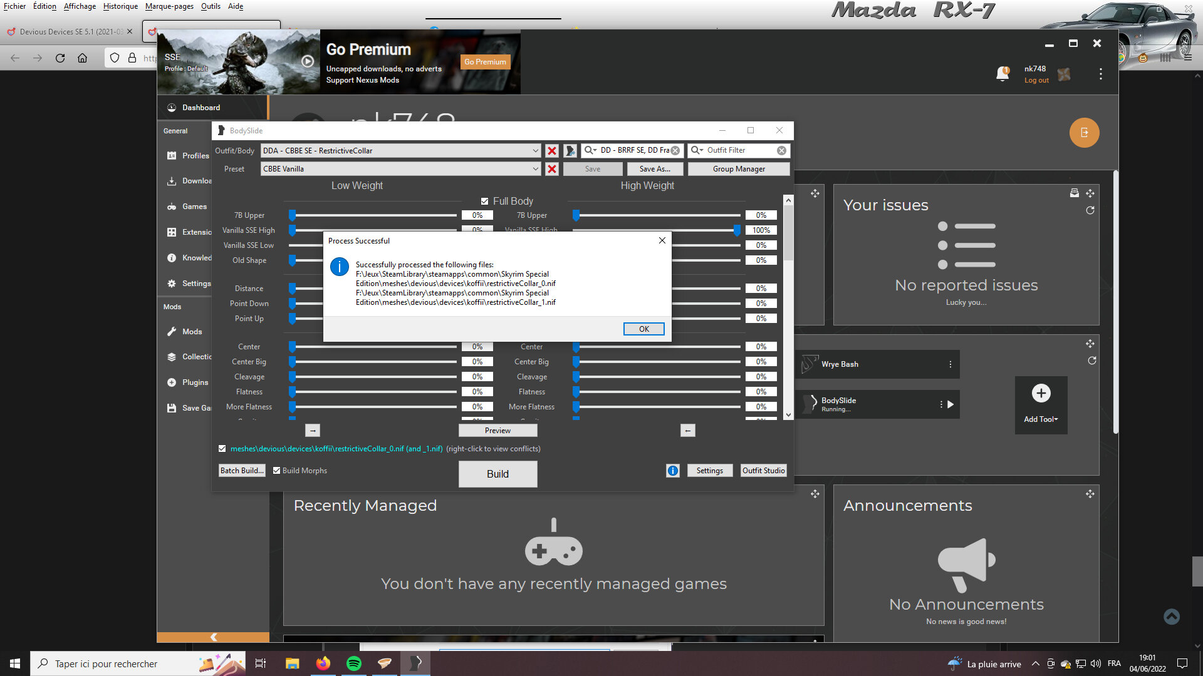Viewport: 1203px width, 676px height.
Task: Click the Vortex notifications bell
Action: [x=1002, y=74]
